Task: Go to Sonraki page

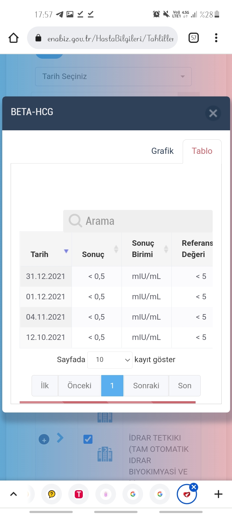Action: click(x=146, y=386)
